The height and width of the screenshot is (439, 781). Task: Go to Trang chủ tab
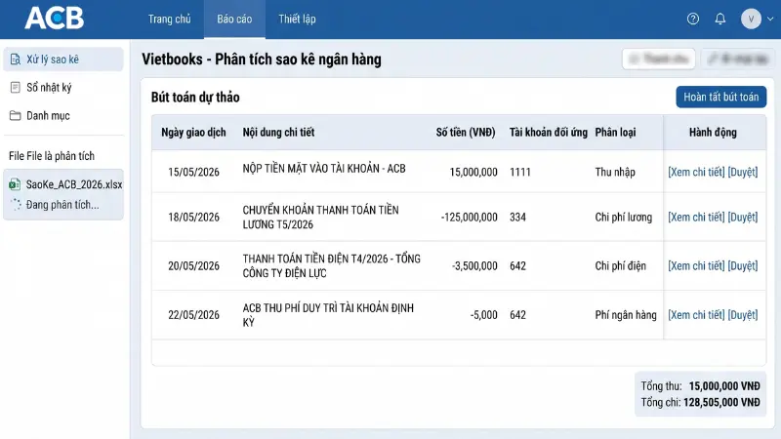169,19
